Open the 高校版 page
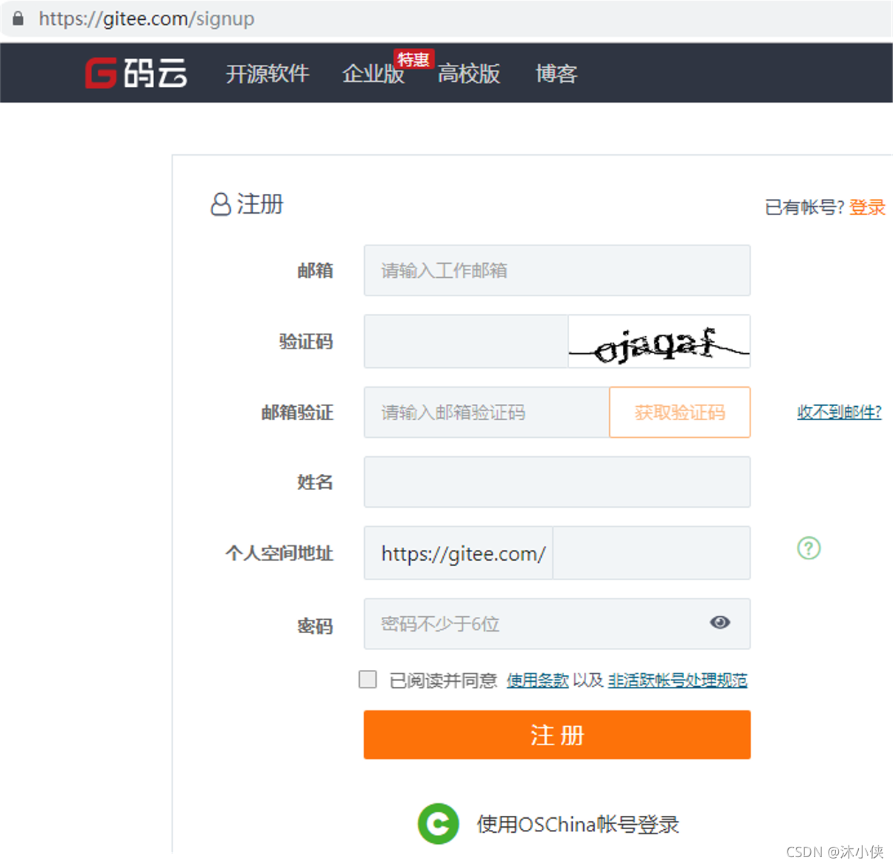 coord(468,74)
